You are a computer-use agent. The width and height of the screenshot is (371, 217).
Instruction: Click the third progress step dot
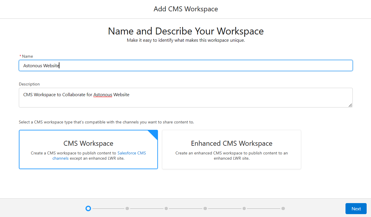click(x=166, y=208)
